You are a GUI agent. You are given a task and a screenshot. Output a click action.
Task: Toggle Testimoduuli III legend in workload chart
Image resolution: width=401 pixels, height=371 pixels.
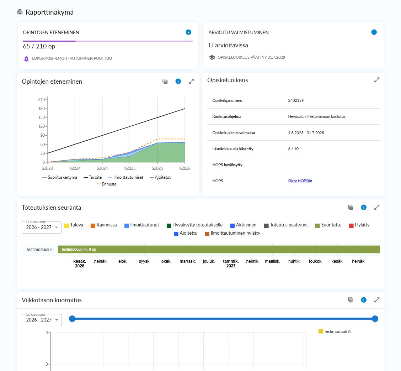click(x=335, y=331)
